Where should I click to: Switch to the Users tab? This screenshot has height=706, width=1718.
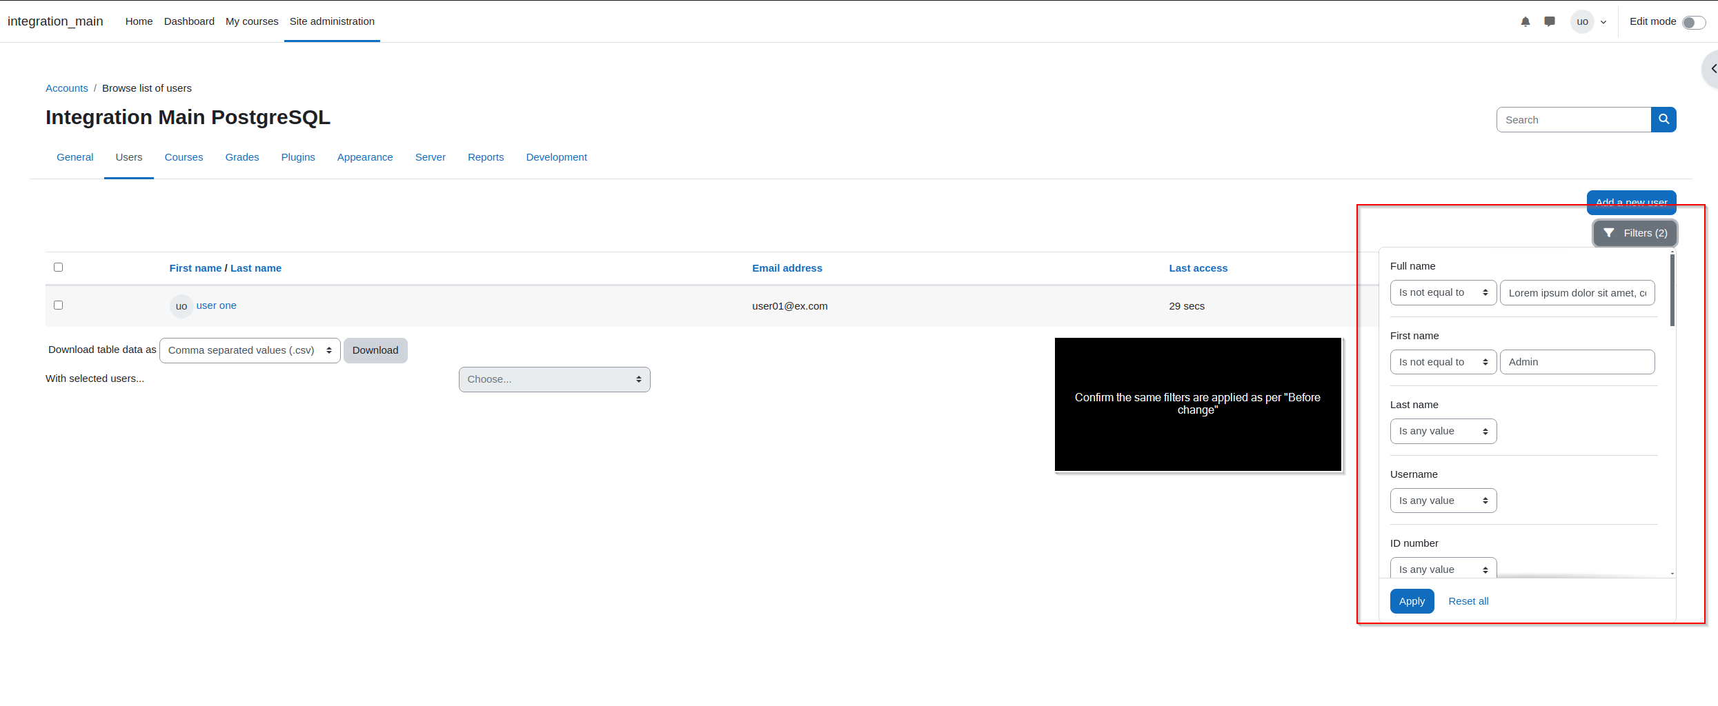[129, 157]
